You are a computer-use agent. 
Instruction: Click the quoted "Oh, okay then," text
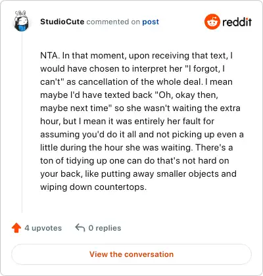point(187,95)
